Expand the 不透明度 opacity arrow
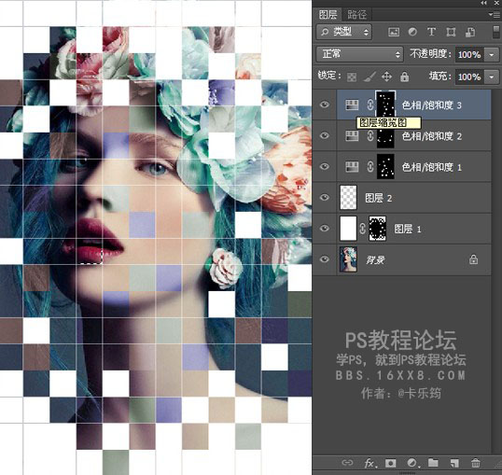This screenshot has width=502, height=475. click(x=492, y=55)
